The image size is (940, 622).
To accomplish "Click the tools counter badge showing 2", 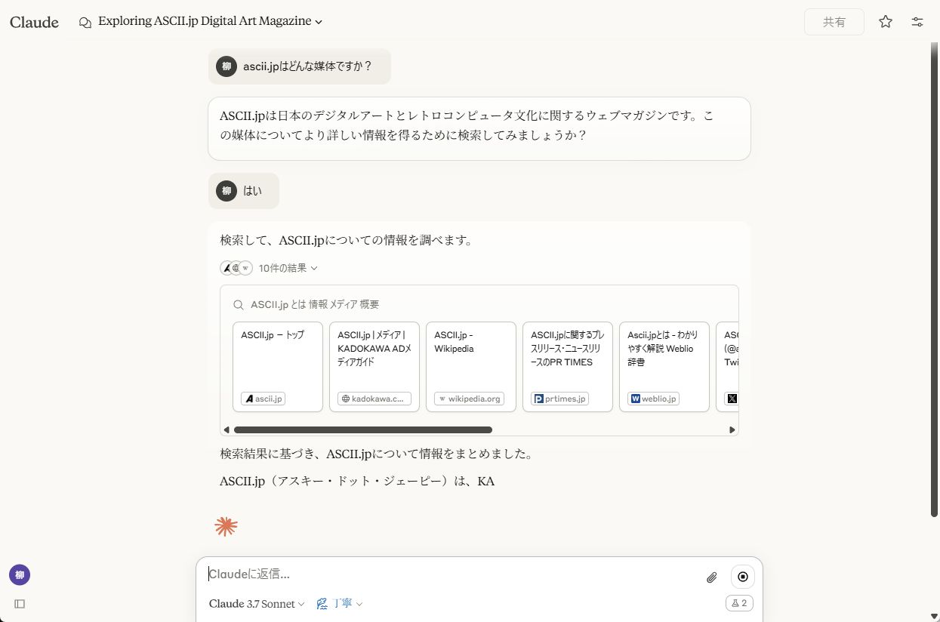I will 739,603.
